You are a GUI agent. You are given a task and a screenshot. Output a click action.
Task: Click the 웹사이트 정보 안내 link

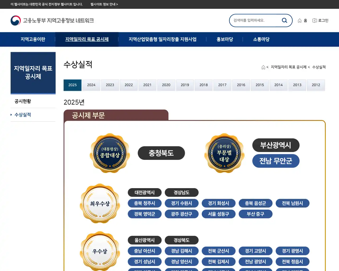104,4
